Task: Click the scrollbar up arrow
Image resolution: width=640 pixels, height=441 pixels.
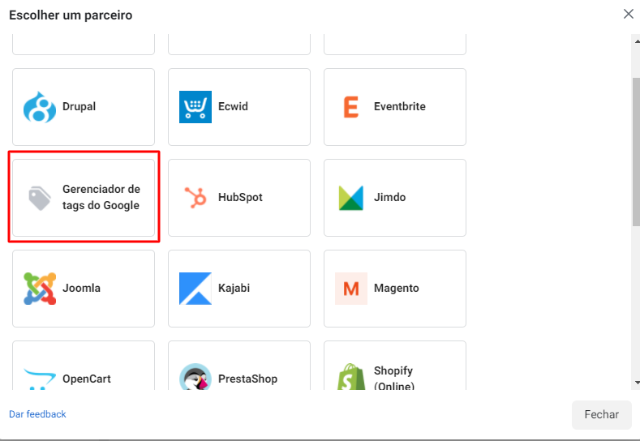Action: (637, 41)
